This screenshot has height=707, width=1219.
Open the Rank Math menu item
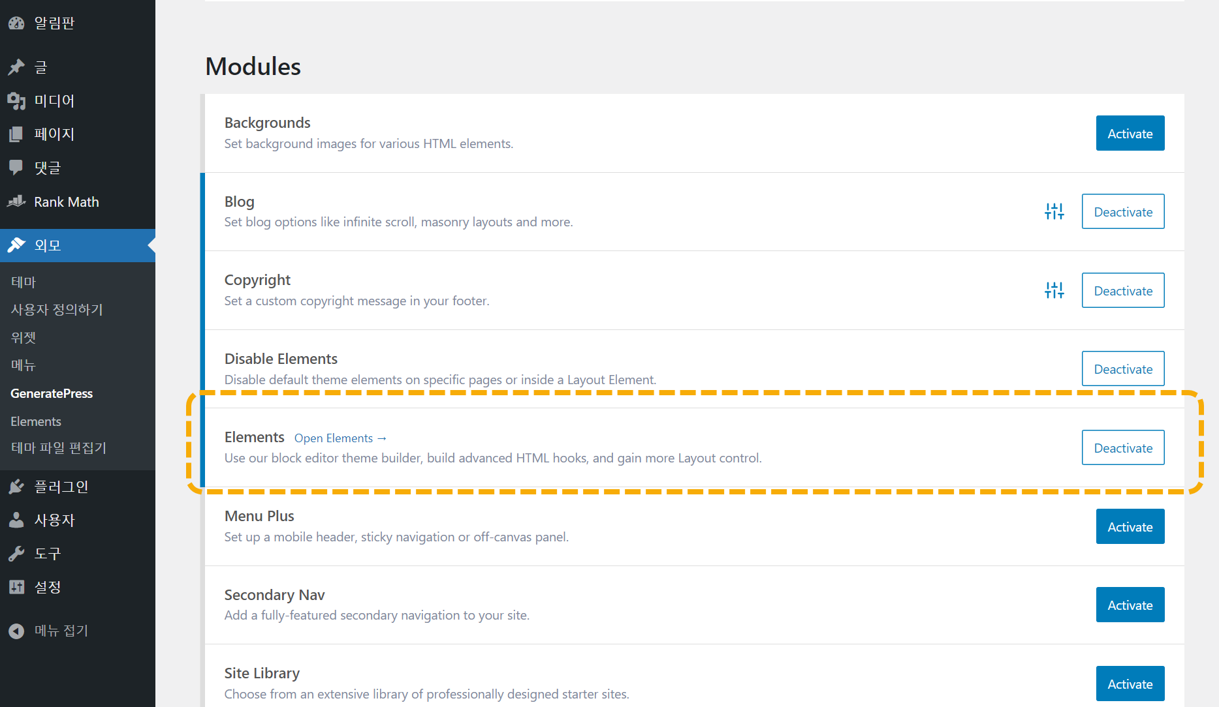78,202
